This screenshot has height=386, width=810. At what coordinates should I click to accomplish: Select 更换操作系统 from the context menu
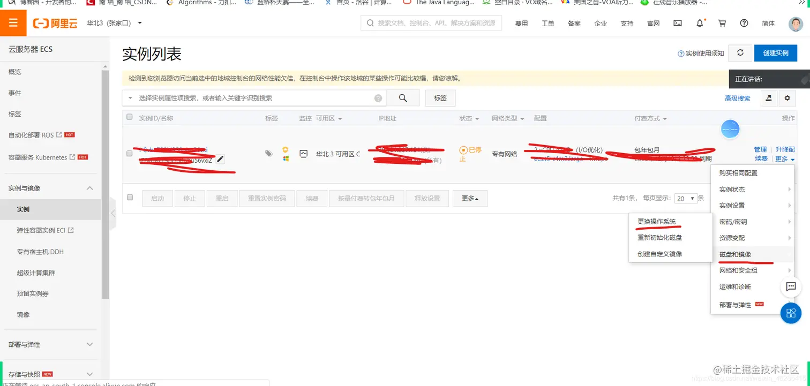[657, 221]
